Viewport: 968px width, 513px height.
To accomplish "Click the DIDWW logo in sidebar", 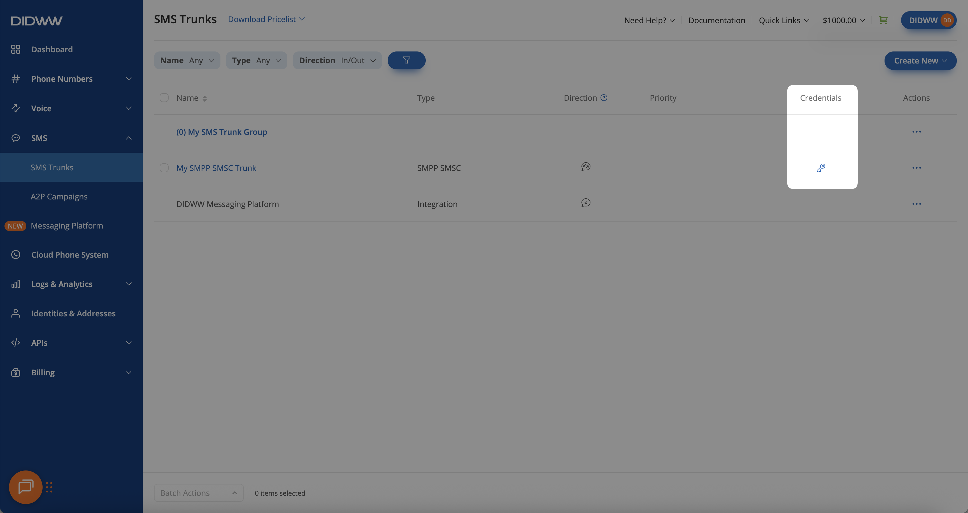I will click(x=37, y=21).
